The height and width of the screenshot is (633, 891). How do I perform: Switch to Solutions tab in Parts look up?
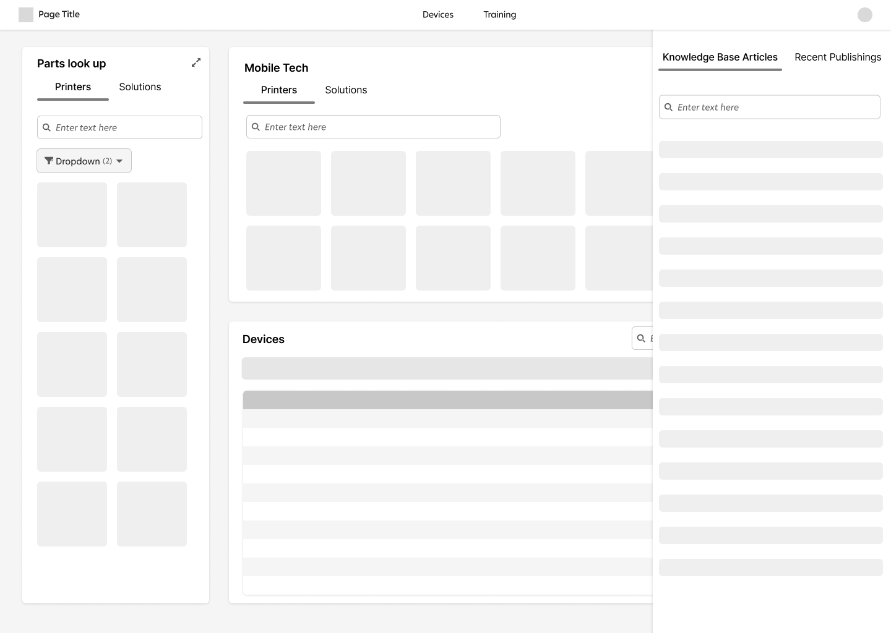[140, 87]
